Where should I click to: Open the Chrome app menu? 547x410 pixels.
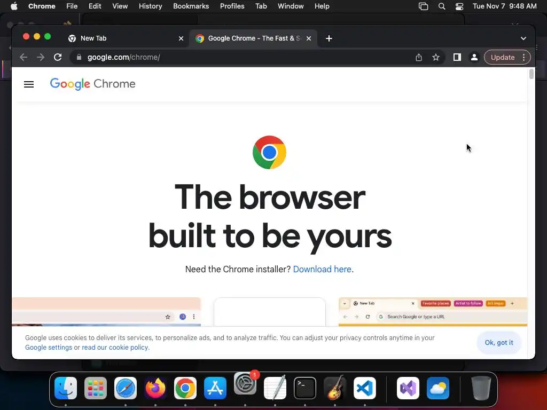click(42, 6)
